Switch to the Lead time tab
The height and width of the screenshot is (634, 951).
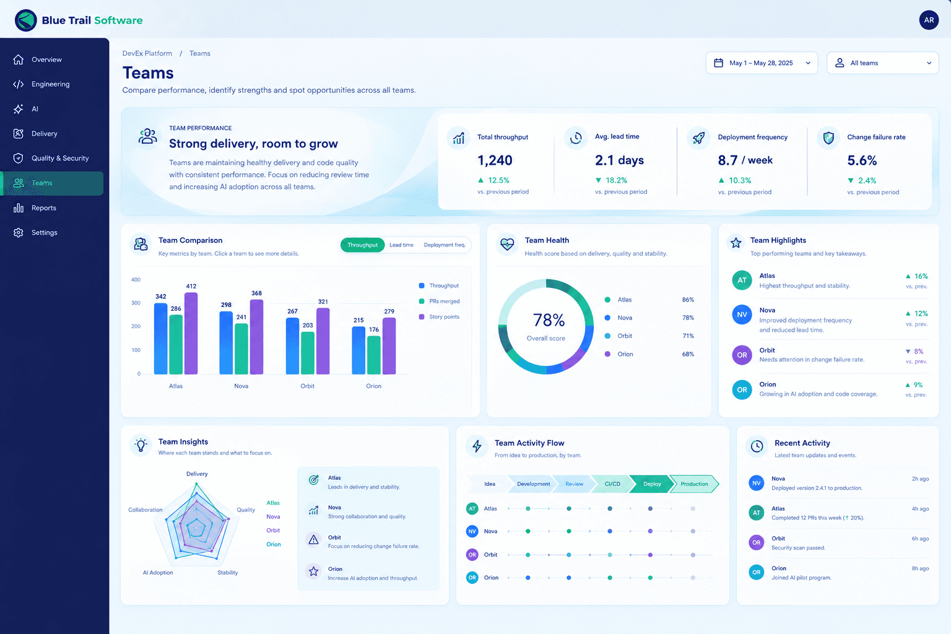tap(401, 245)
